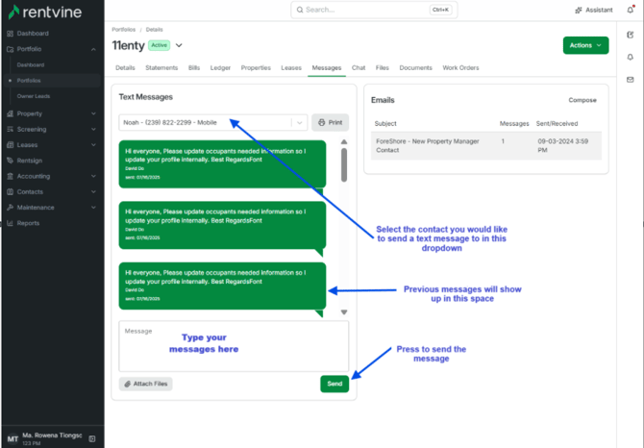Click the Active status badge

(x=159, y=45)
